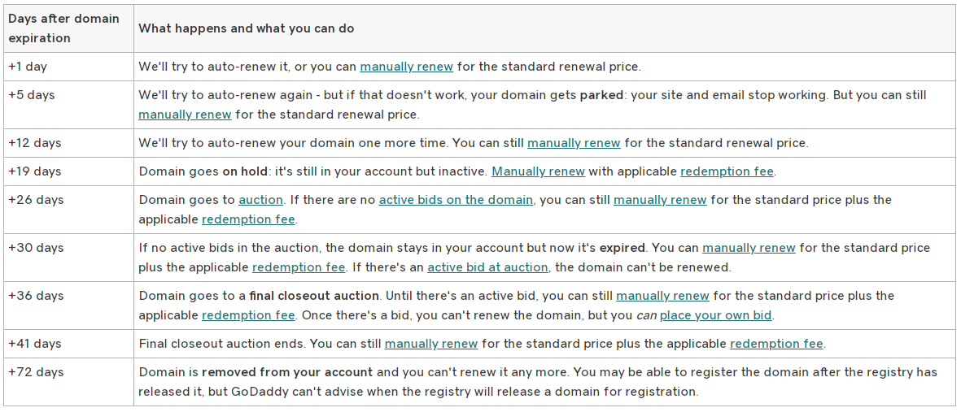Open 'redemption fee' link in +19 days row
Screen dimensions: 961x412
[727, 172]
